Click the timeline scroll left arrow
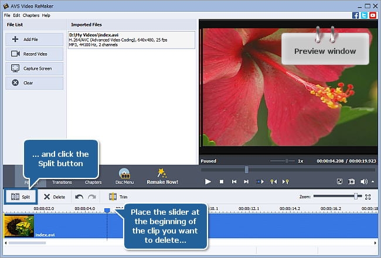The image size is (381, 258). tap(6, 243)
